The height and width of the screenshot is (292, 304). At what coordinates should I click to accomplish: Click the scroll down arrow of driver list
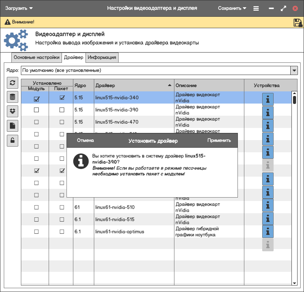point(294,283)
